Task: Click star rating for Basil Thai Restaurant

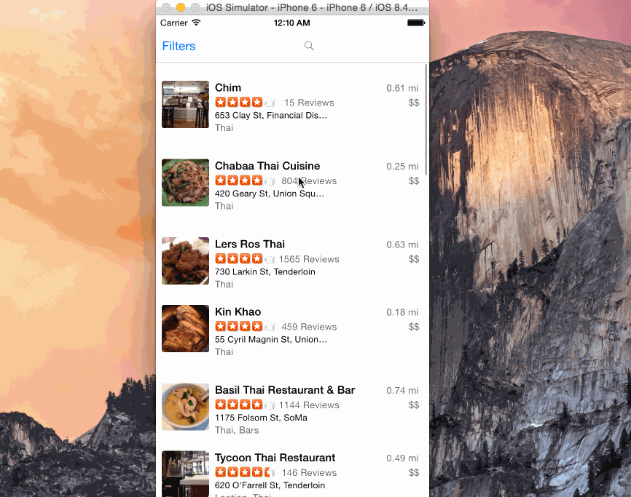Action: coord(245,405)
